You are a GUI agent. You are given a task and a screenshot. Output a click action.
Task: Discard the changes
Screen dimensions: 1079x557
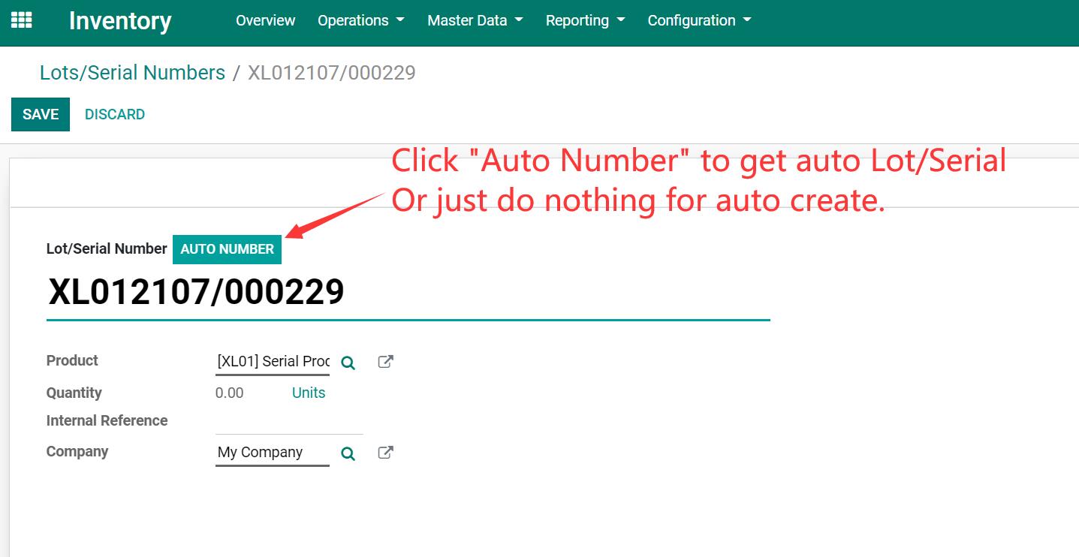point(115,114)
